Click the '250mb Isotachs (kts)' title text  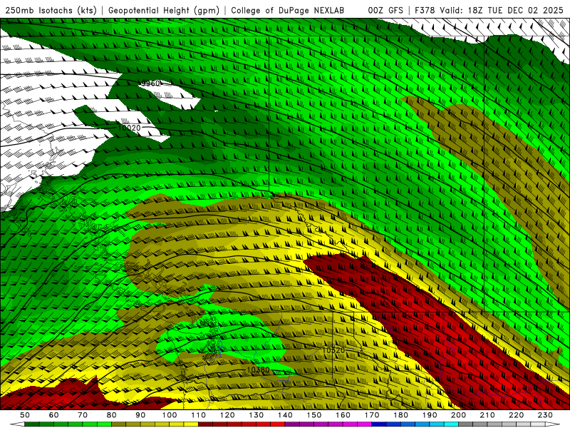click(51, 11)
